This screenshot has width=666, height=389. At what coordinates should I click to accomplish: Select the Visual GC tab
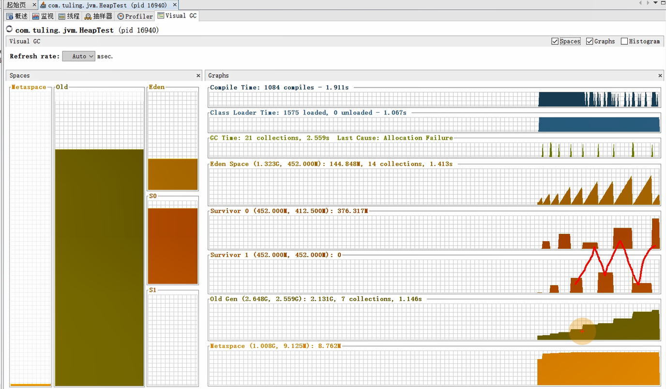177,15
